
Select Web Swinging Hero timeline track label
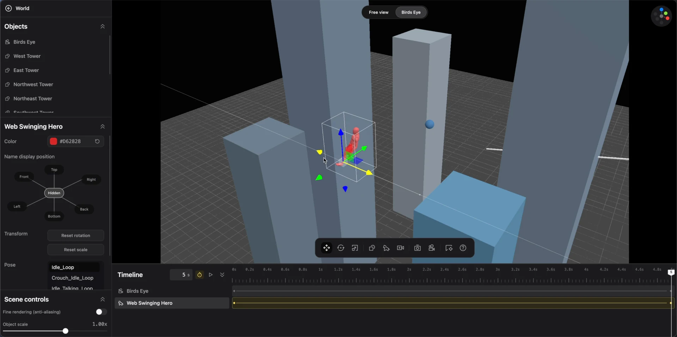point(150,303)
